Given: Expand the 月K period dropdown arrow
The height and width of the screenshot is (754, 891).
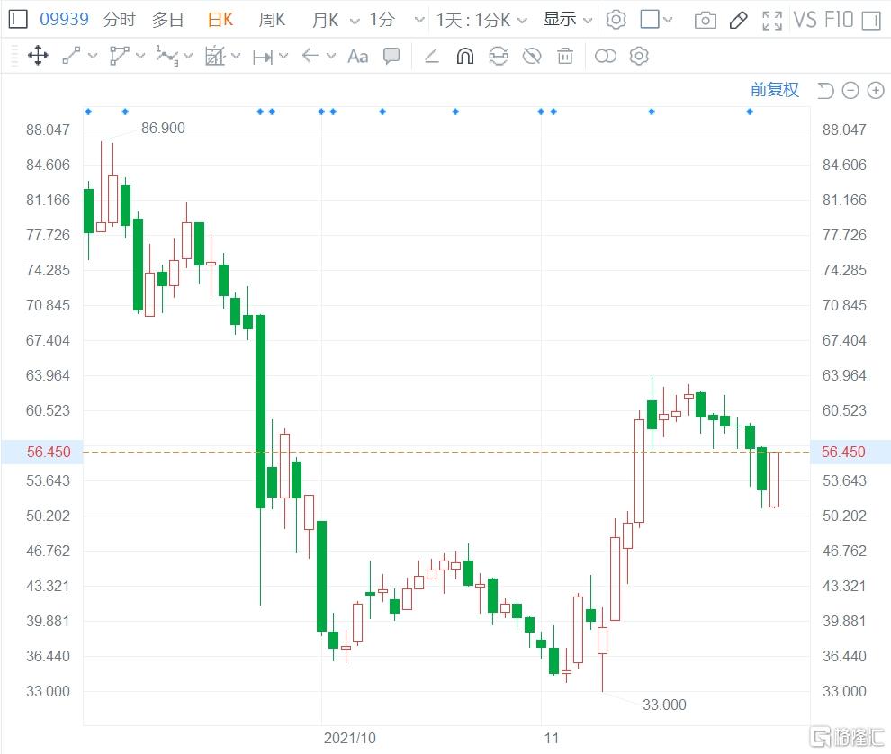Looking at the screenshot, I should click(353, 20).
